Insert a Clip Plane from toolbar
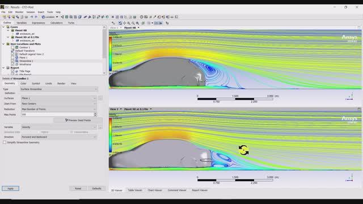 [x=103, y=17]
